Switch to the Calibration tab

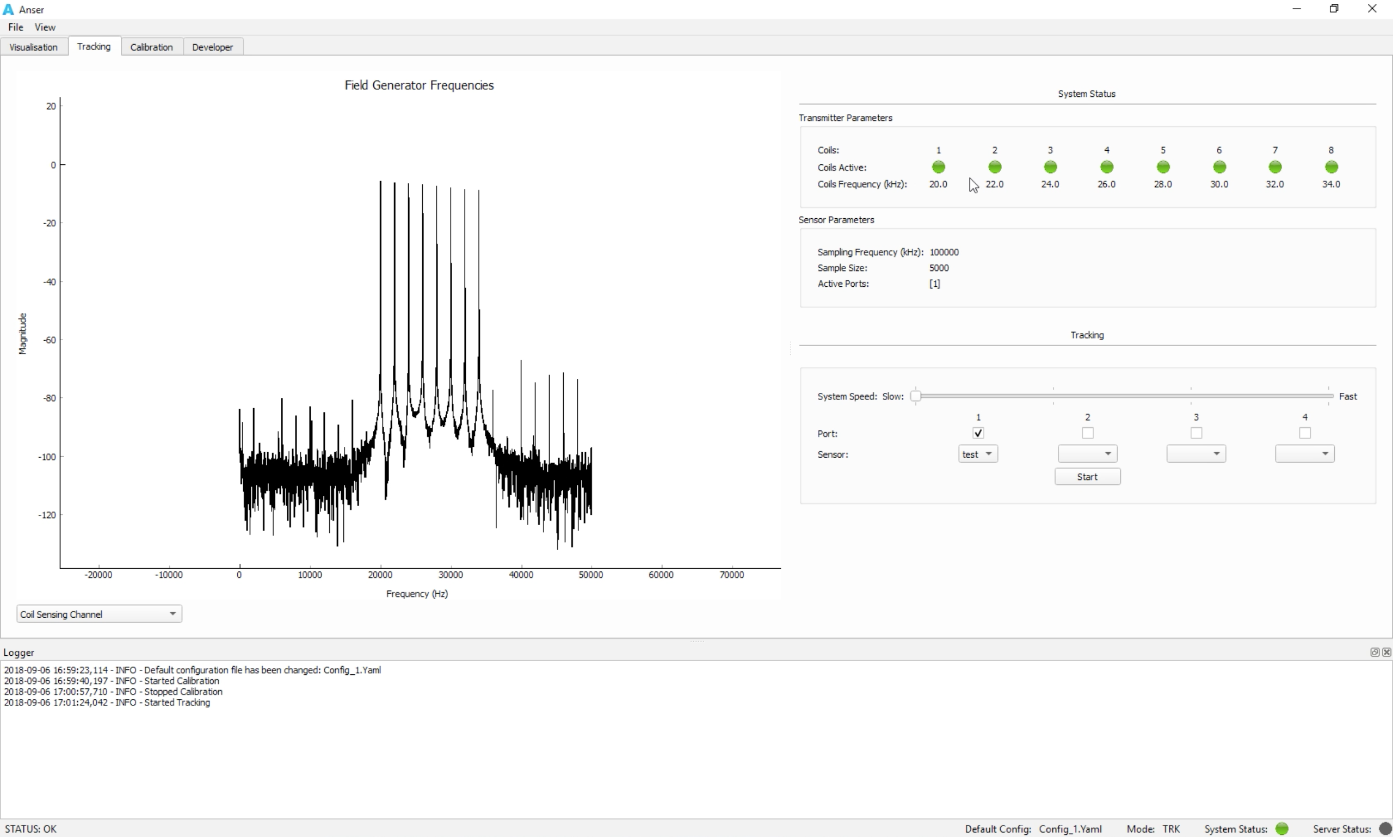(151, 47)
